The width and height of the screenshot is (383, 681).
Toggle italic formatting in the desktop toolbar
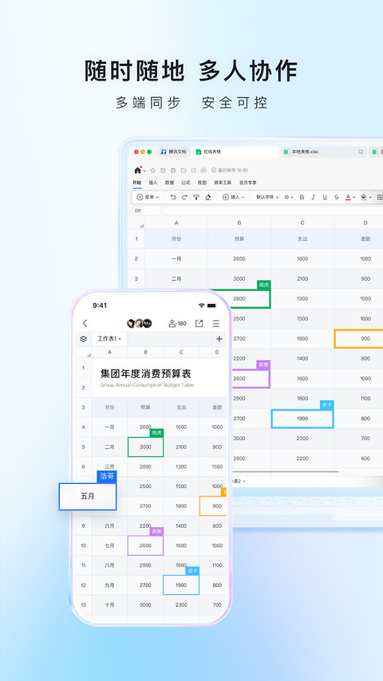pos(313,197)
